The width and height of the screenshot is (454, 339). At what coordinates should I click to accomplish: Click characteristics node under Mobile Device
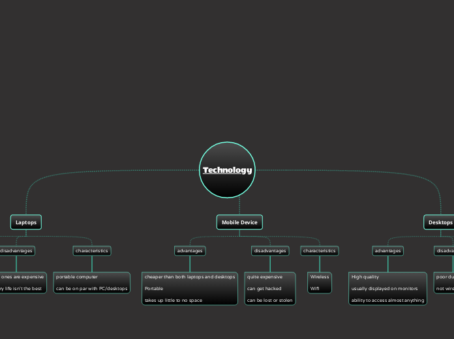[x=320, y=250]
